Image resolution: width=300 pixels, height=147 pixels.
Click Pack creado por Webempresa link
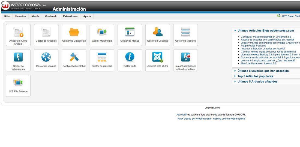[194, 118]
